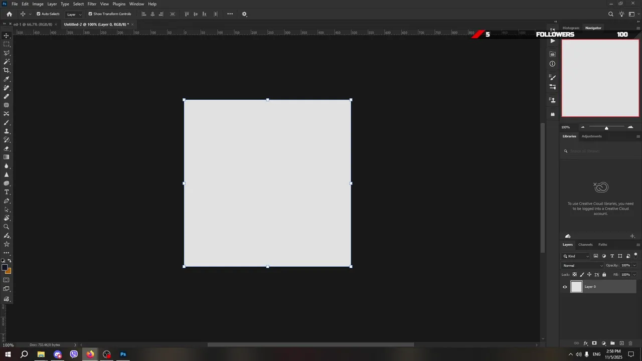Align left edges in options bar

(x=144, y=14)
